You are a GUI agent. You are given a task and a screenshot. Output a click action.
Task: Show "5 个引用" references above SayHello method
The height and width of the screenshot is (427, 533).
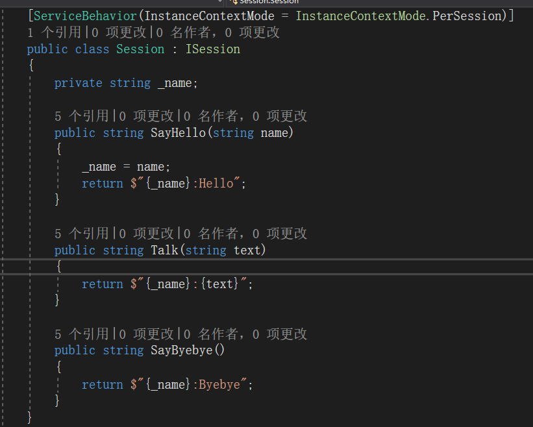pos(81,116)
